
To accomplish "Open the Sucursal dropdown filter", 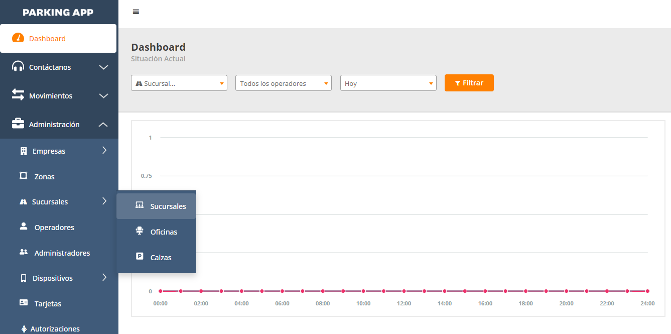I will 179,83.
